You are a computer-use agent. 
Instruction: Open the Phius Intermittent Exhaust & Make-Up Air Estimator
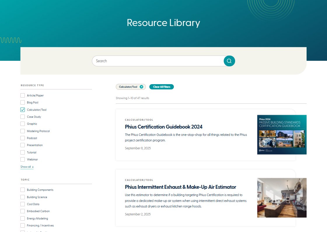[x=180, y=187]
